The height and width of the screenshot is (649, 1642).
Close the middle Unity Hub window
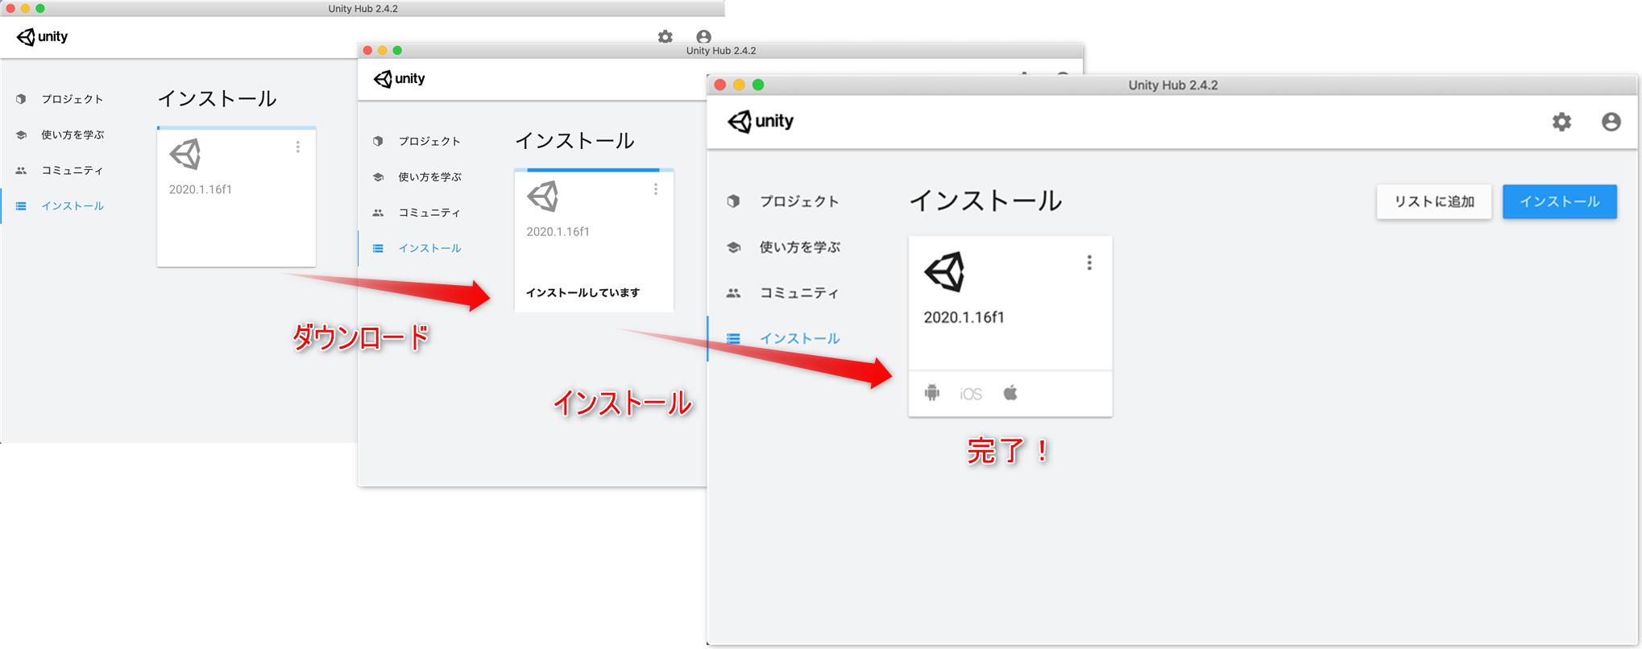click(367, 51)
